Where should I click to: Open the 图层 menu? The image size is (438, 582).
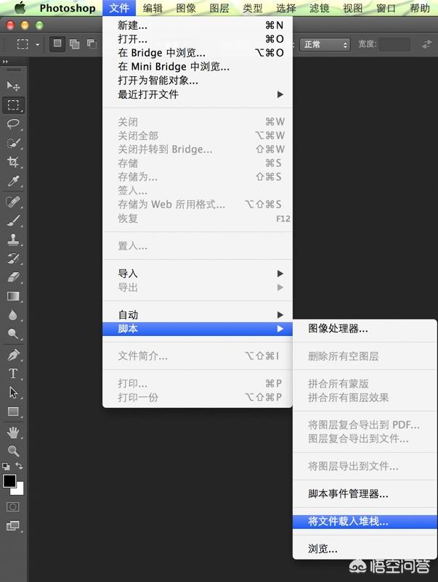219,8
